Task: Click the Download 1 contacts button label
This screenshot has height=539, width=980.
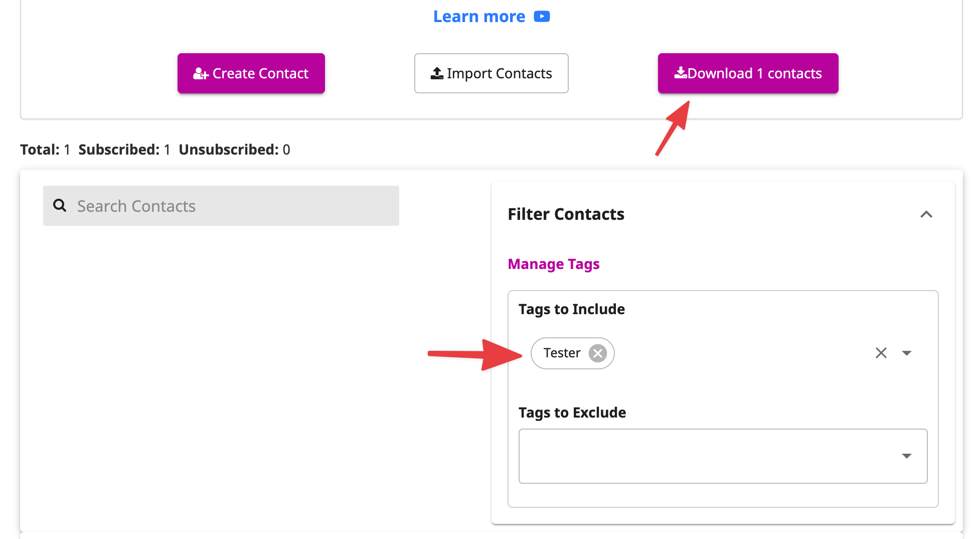Action: (755, 73)
